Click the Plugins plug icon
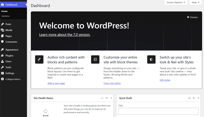Viewport: 204px width, 117px height. coord(3,56)
